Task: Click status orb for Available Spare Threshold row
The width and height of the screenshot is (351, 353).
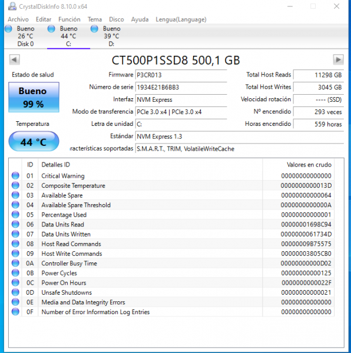Action: pyautogui.click(x=15, y=205)
